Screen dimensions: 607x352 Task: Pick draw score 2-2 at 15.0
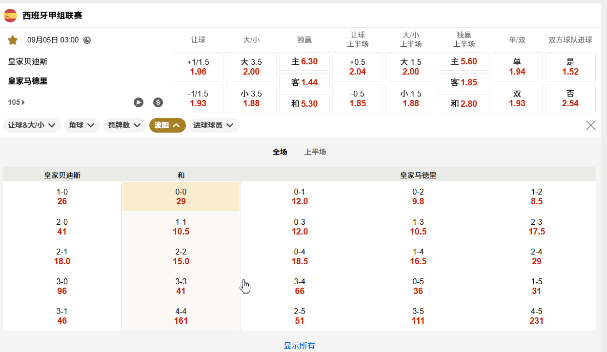coord(181,256)
